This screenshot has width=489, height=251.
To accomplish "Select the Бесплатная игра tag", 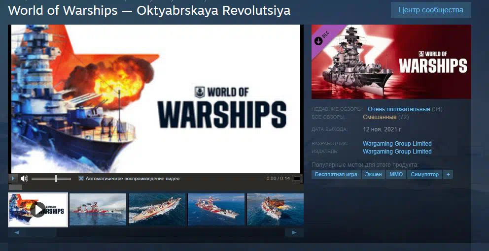I will click(x=336, y=174).
